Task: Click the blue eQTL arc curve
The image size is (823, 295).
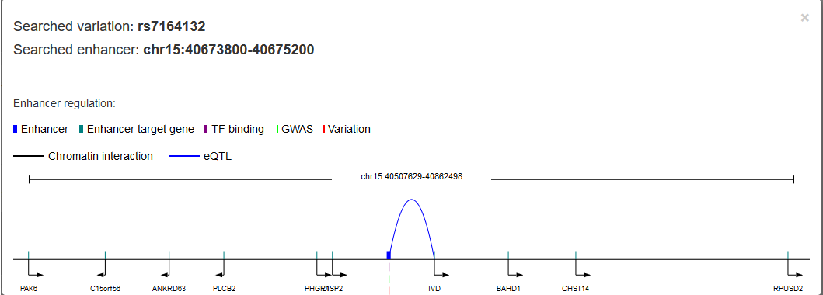Action: pos(412,200)
